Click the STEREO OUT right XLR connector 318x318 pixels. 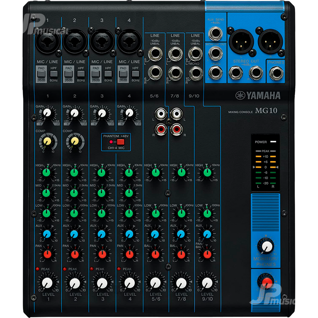(x=270, y=41)
